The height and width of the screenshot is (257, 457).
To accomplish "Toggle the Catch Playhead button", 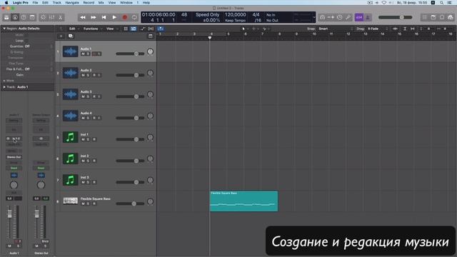I will coord(161,29).
